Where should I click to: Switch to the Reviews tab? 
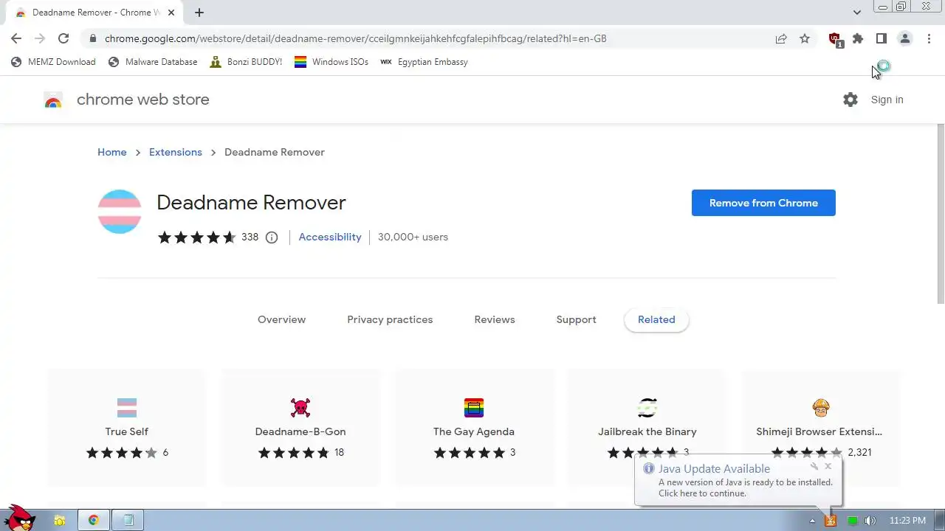(x=495, y=319)
